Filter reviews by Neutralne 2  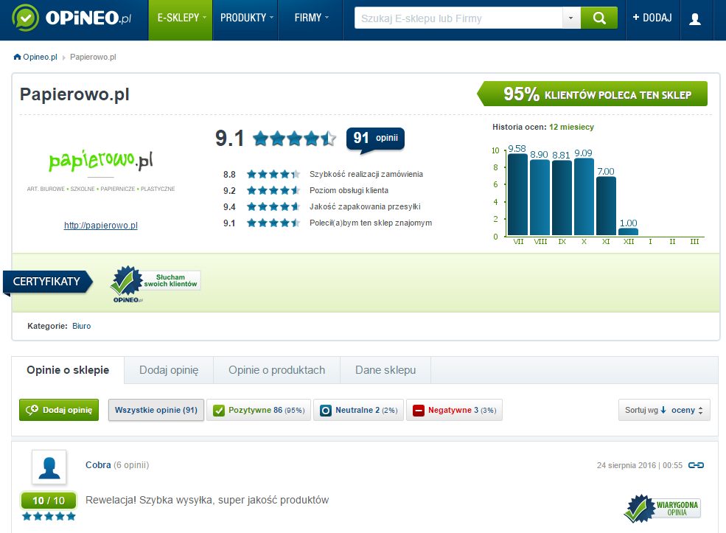coord(358,411)
